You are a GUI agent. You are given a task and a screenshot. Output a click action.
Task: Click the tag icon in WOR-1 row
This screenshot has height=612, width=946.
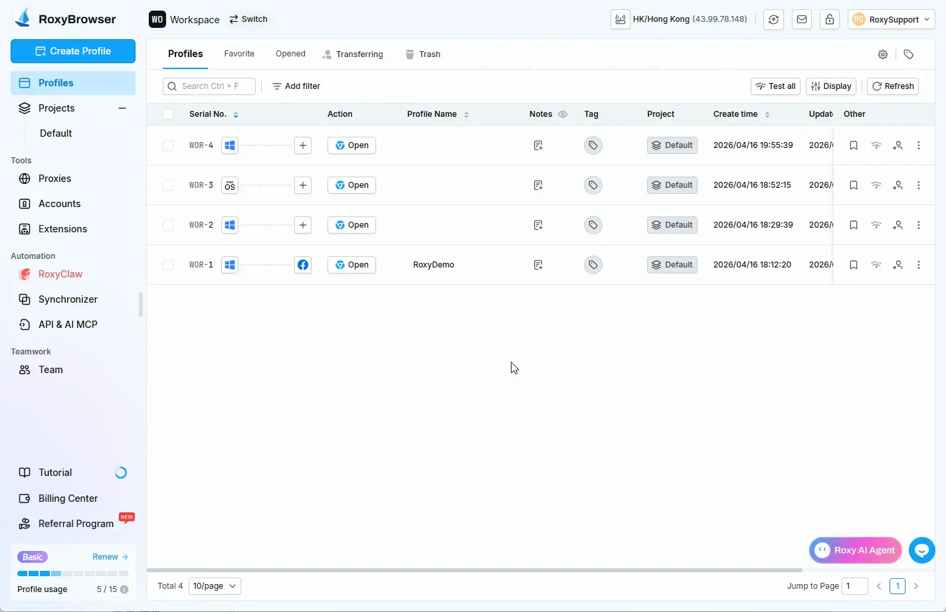pyautogui.click(x=593, y=265)
